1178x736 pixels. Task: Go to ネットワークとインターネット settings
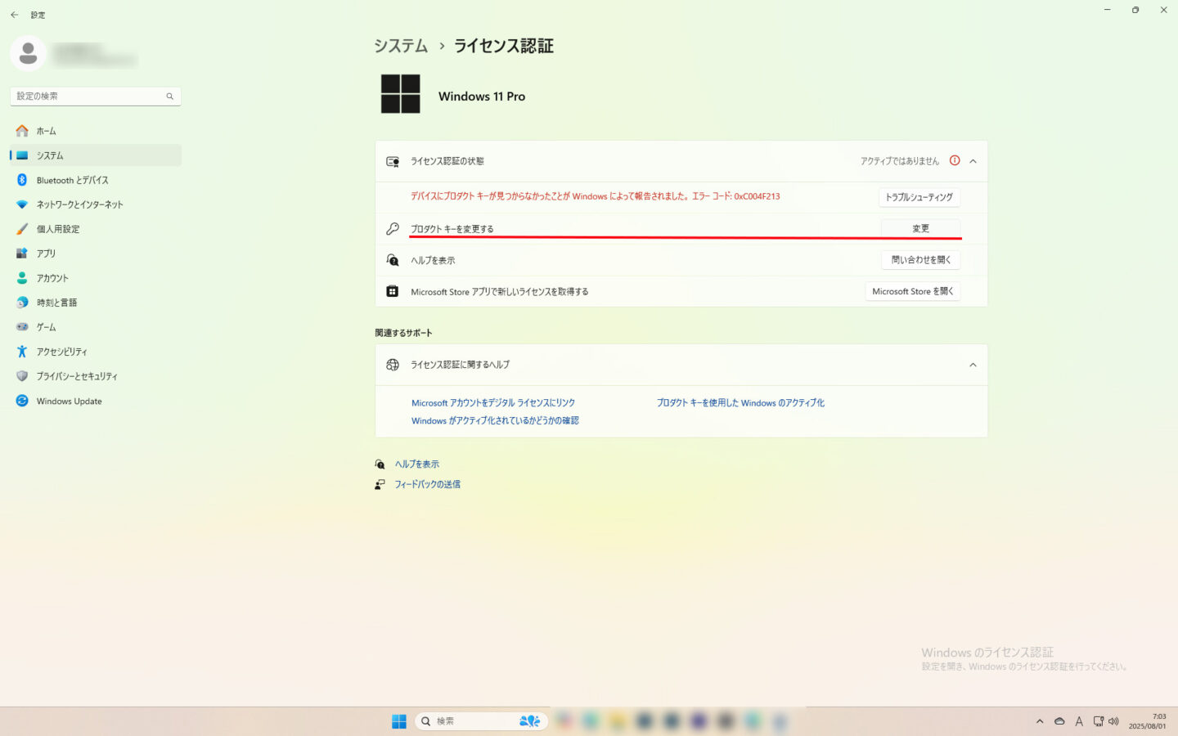pos(96,204)
